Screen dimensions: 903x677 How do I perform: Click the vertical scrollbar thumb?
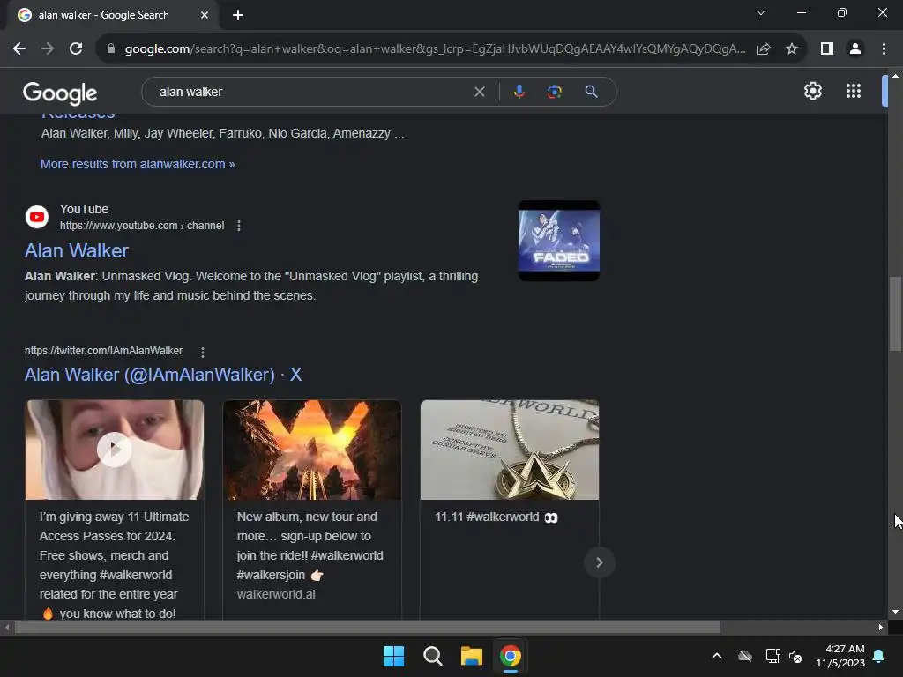(x=895, y=314)
